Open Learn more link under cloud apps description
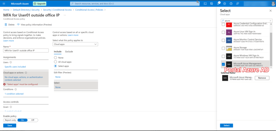Viewport: 276px width, 131px height. pyautogui.click(x=73, y=35)
